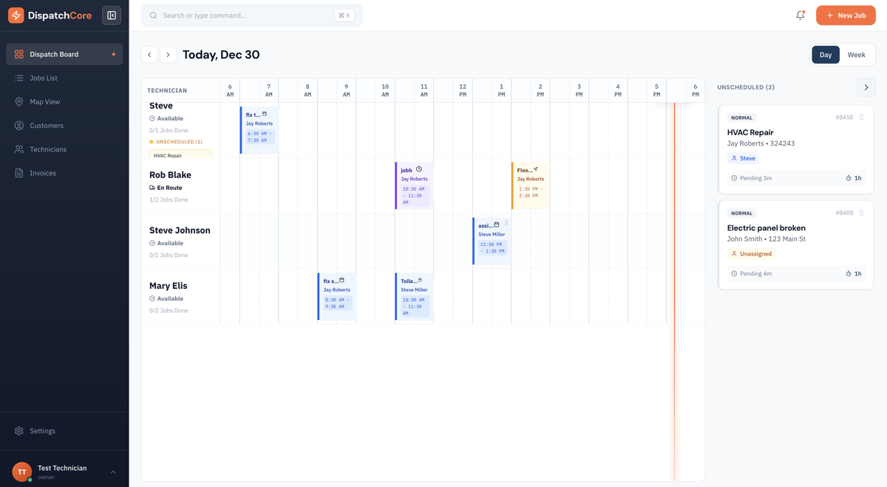Create a New Job
This screenshot has height=487, width=887.
[845, 15]
